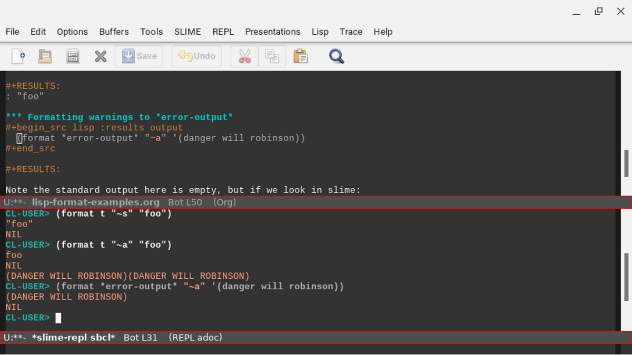Image resolution: width=632 pixels, height=355 pixels.
Task: Open the REPL menu
Action: pyautogui.click(x=223, y=32)
